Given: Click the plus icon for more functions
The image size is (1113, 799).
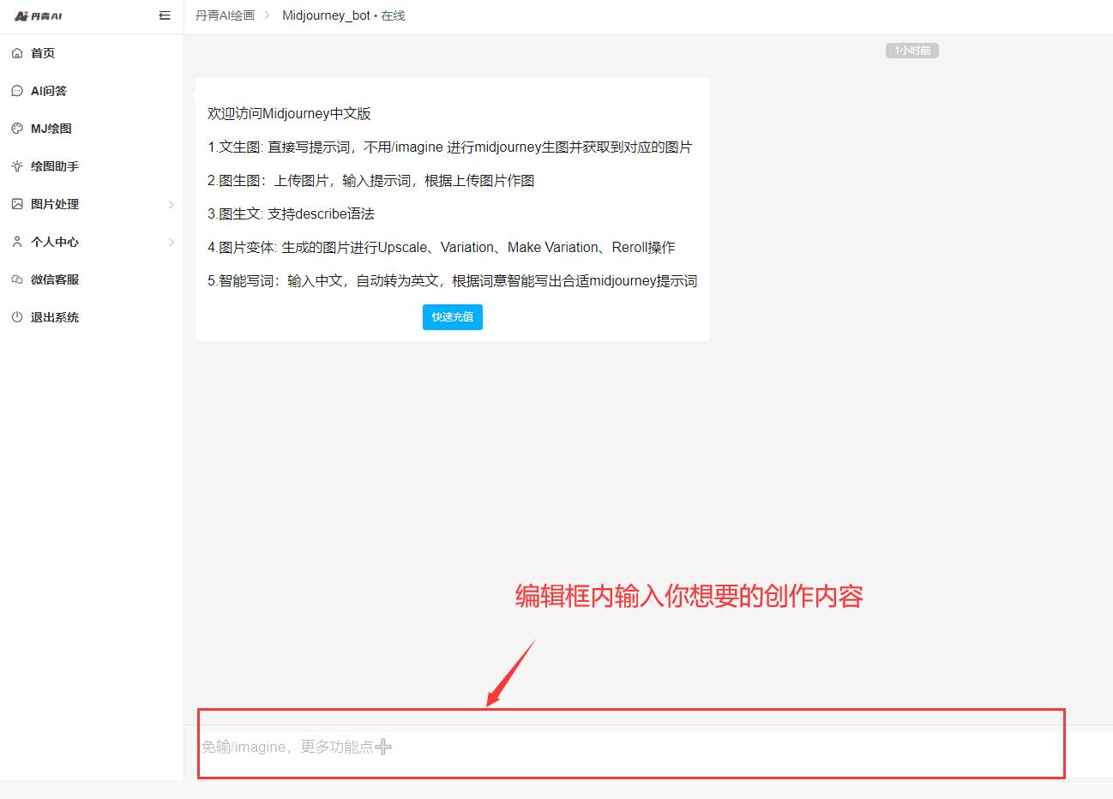Looking at the screenshot, I should (383, 747).
